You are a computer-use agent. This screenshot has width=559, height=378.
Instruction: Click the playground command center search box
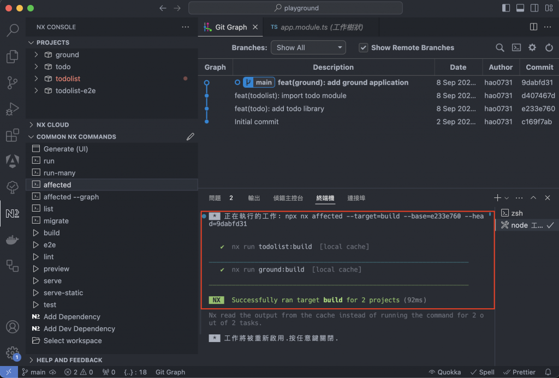click(295, 8)
